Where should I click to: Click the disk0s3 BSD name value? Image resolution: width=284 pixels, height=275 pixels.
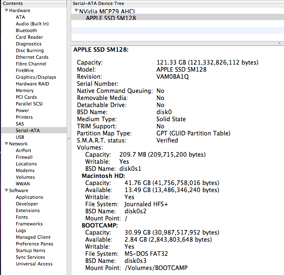click(x=135, y=261)
